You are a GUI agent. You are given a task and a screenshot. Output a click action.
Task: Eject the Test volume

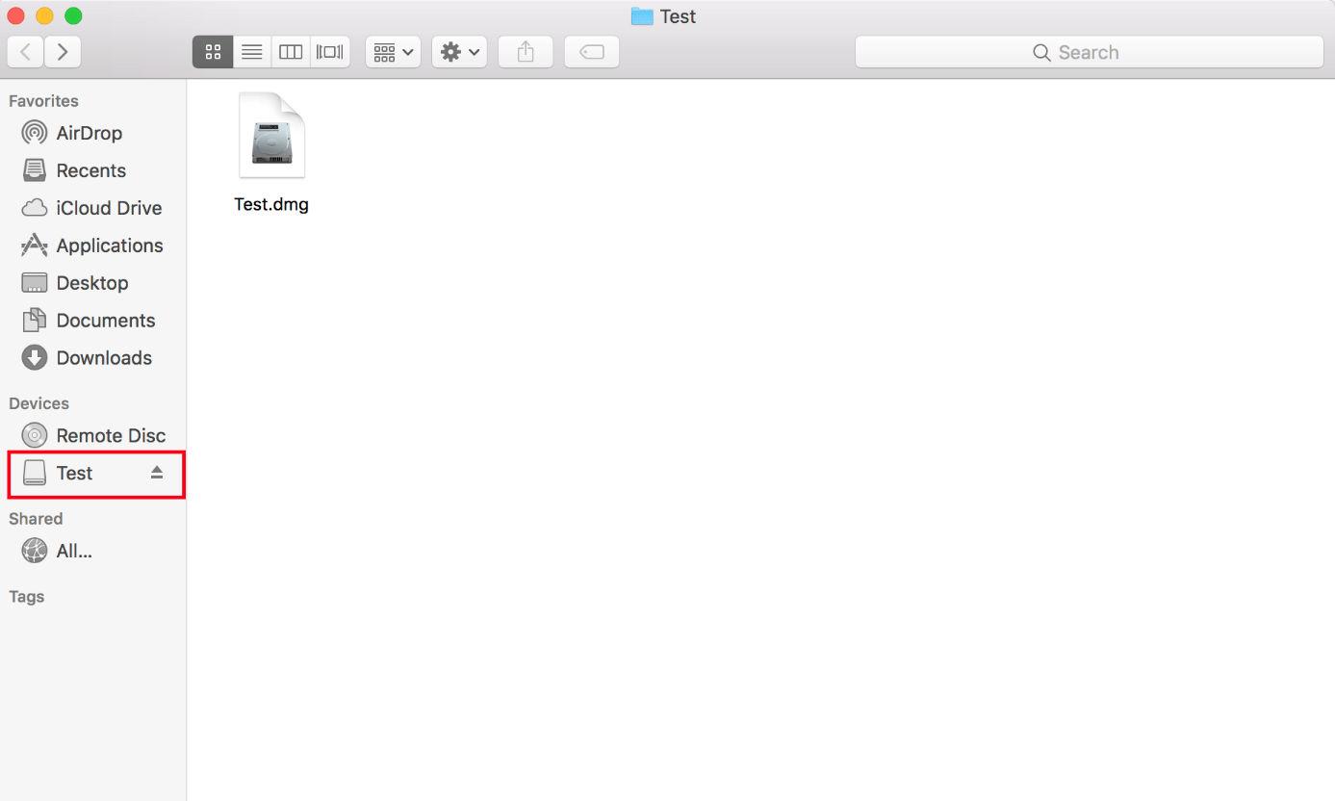(157, 473)
